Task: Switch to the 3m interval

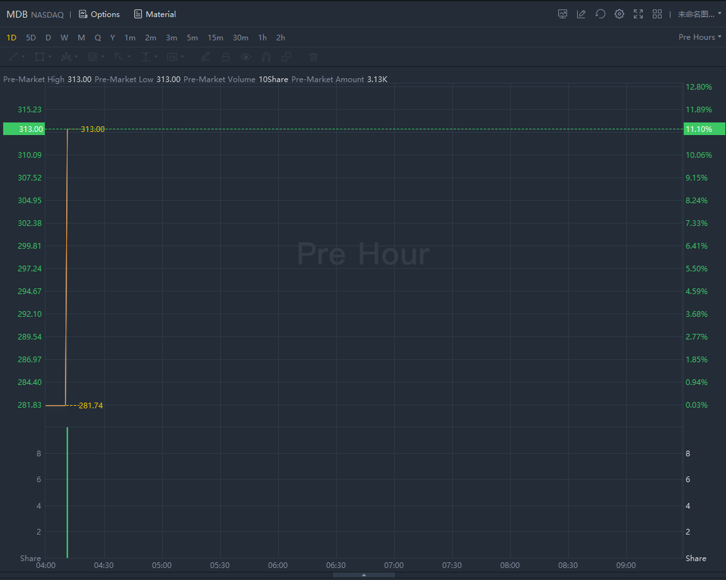Action: click(172, 37)
